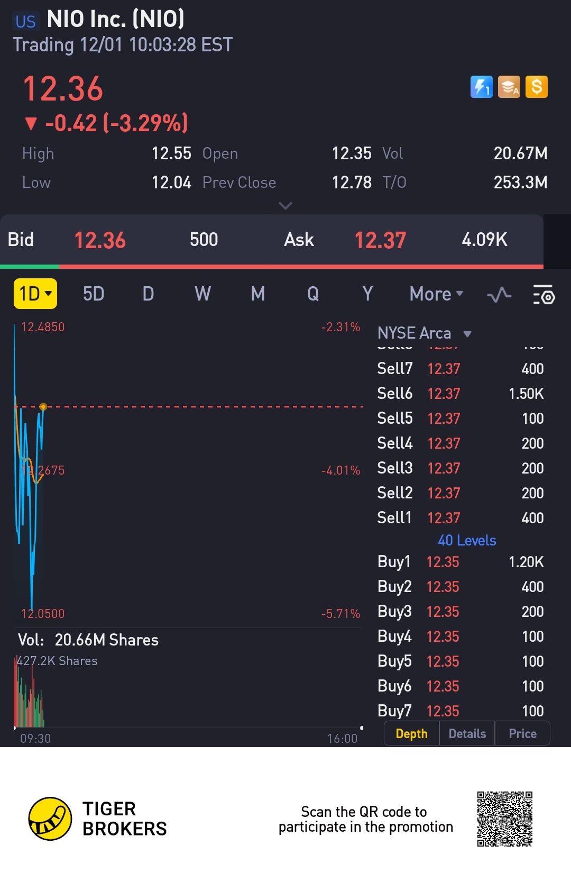Tap the bid/ask ratio bar
Viewport: 571px width, 891px height.
tap(272, 266)
